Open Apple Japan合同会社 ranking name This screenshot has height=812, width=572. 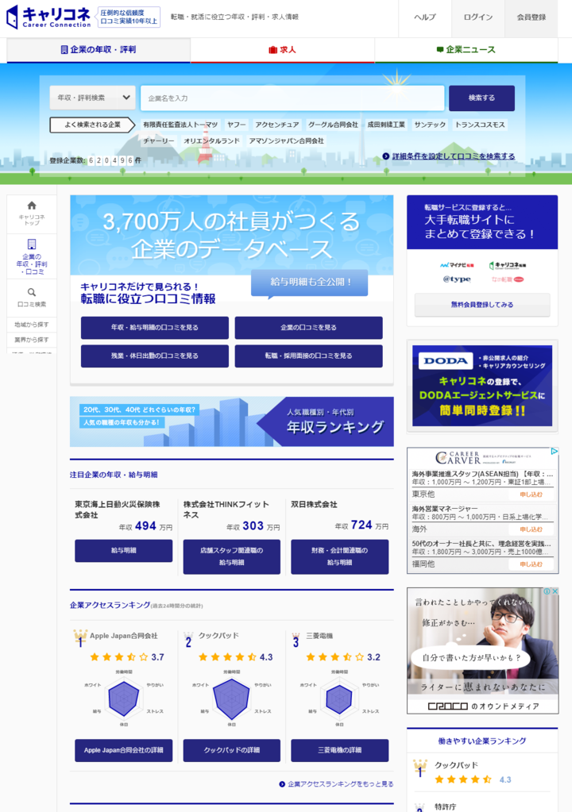(x=124, y=636)
